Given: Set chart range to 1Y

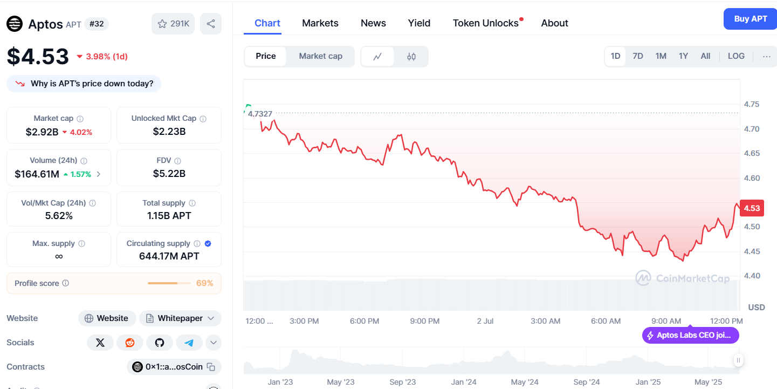Looking at the screenshot, I should click(683, 56).
